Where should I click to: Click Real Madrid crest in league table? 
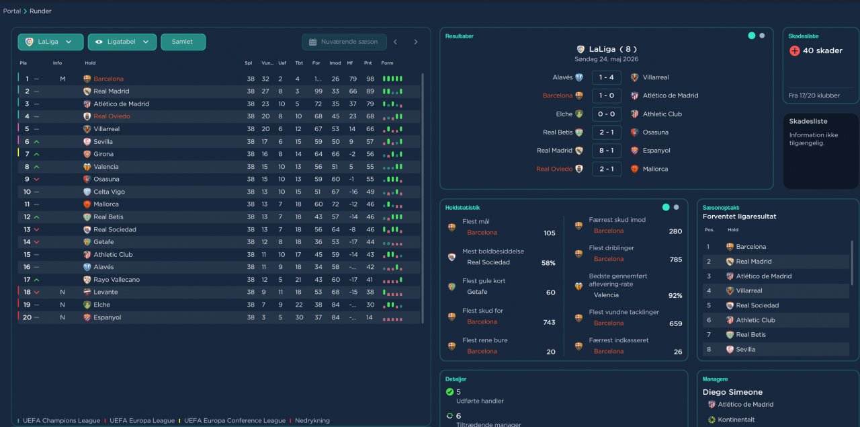click(87, 91)
